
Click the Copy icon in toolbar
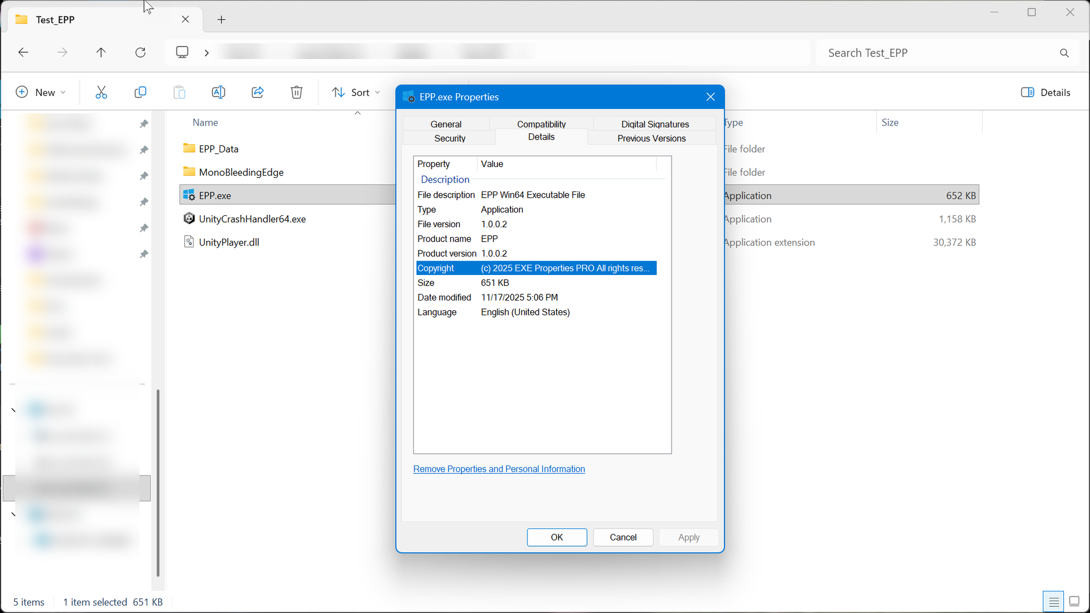point(140,93)
